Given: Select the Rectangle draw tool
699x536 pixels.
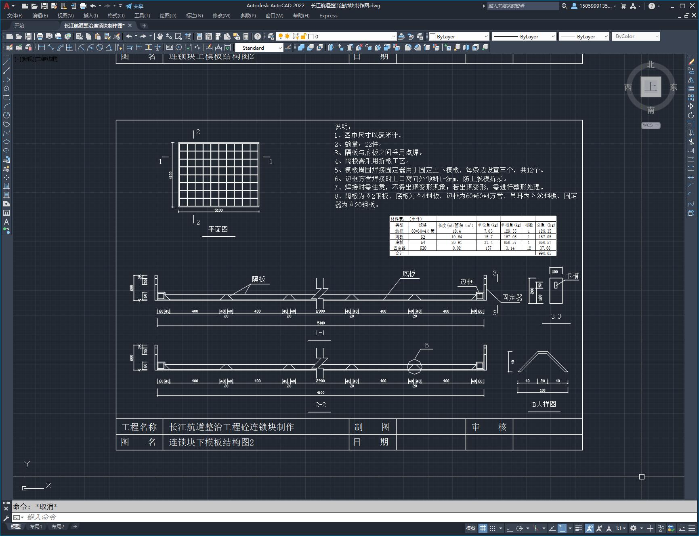Looking at the screenshot, I should (x=6, y=97).
